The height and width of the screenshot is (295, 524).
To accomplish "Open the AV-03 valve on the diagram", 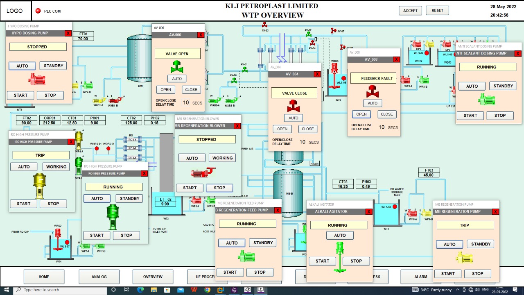I will pos(265,25).
